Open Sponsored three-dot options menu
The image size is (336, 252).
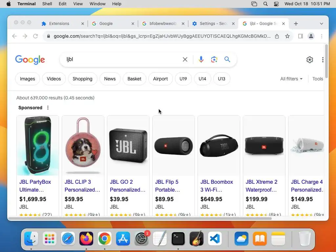[x=48, y=108]
